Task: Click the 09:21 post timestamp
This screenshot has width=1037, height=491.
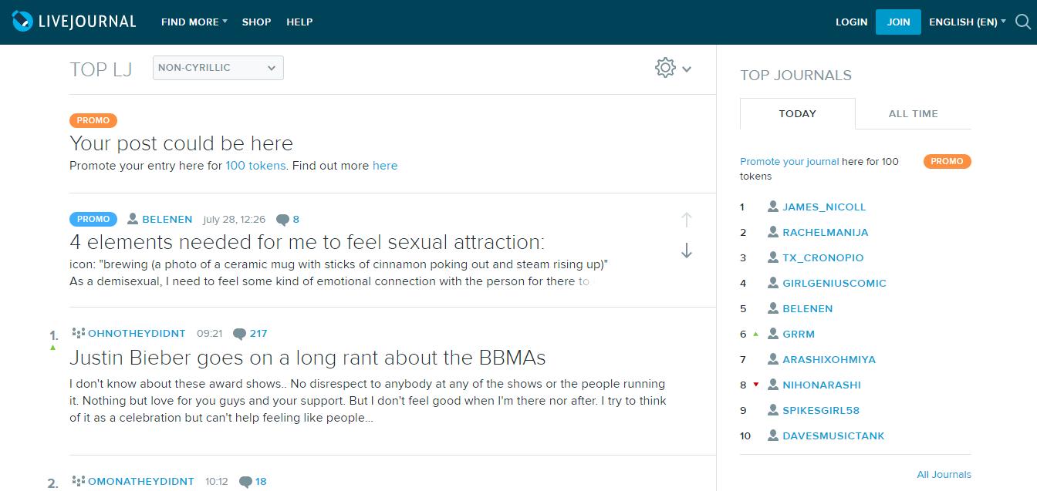Action: (210, 334)
